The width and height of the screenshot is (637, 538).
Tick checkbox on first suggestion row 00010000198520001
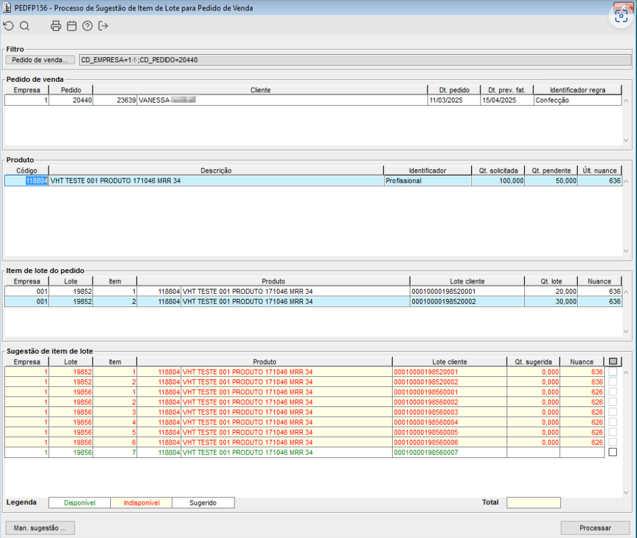coord(612,372)
